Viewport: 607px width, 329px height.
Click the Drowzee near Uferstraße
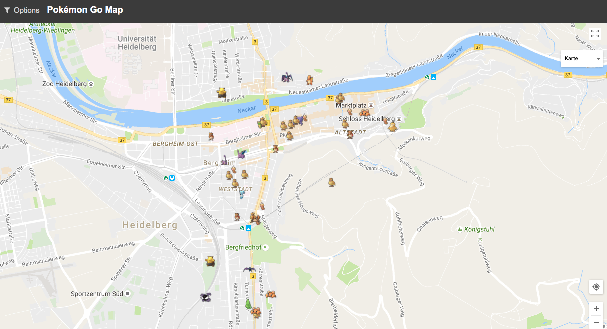(222, 92)
